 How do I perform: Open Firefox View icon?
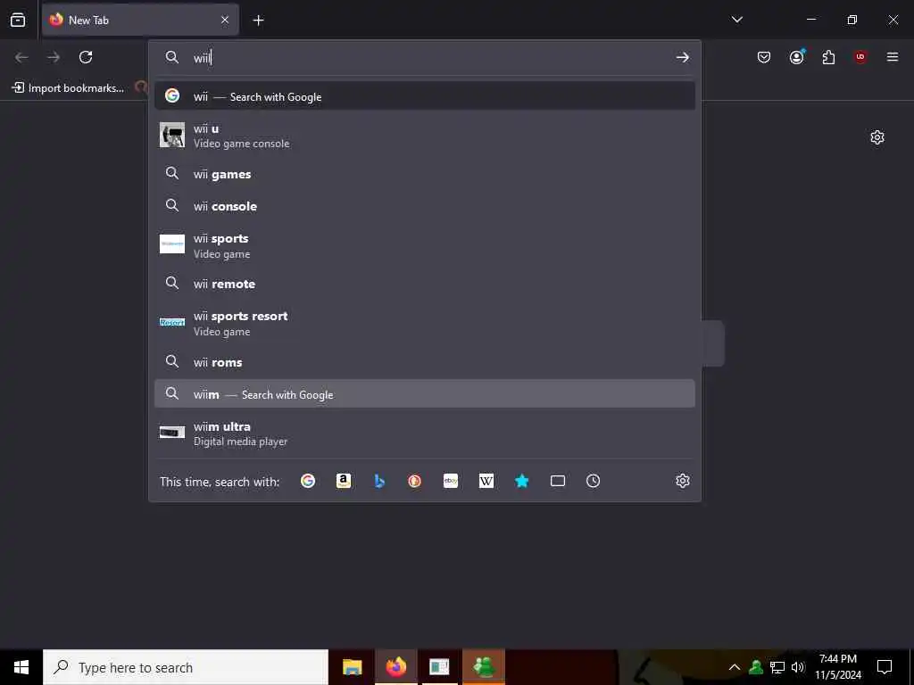click(x=18, y=20)
